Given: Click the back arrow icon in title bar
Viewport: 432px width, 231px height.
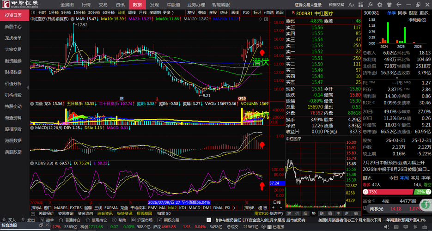Looking at the screenshot, I should (399, 5).
